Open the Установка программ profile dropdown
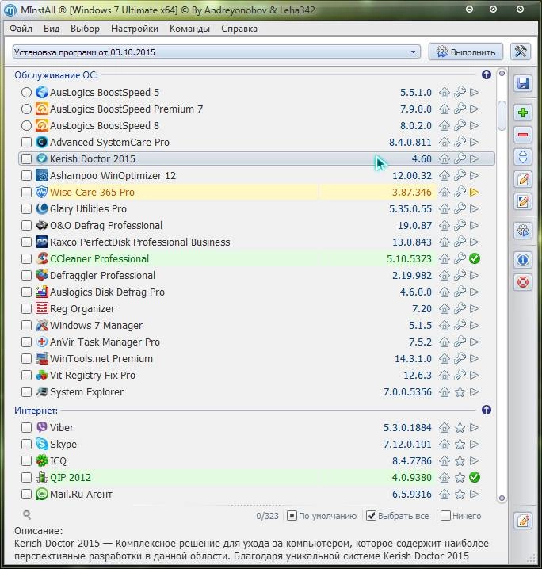This screenshot has width=542, height=569. 216,52
